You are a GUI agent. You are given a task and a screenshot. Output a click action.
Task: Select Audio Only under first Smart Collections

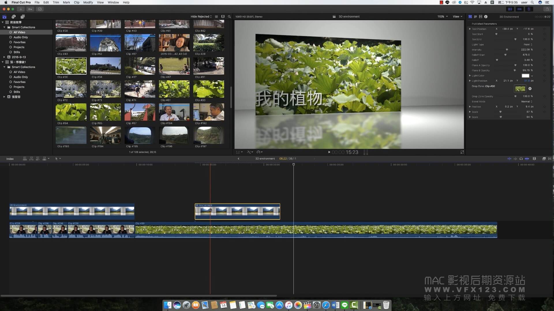(21, 37)
